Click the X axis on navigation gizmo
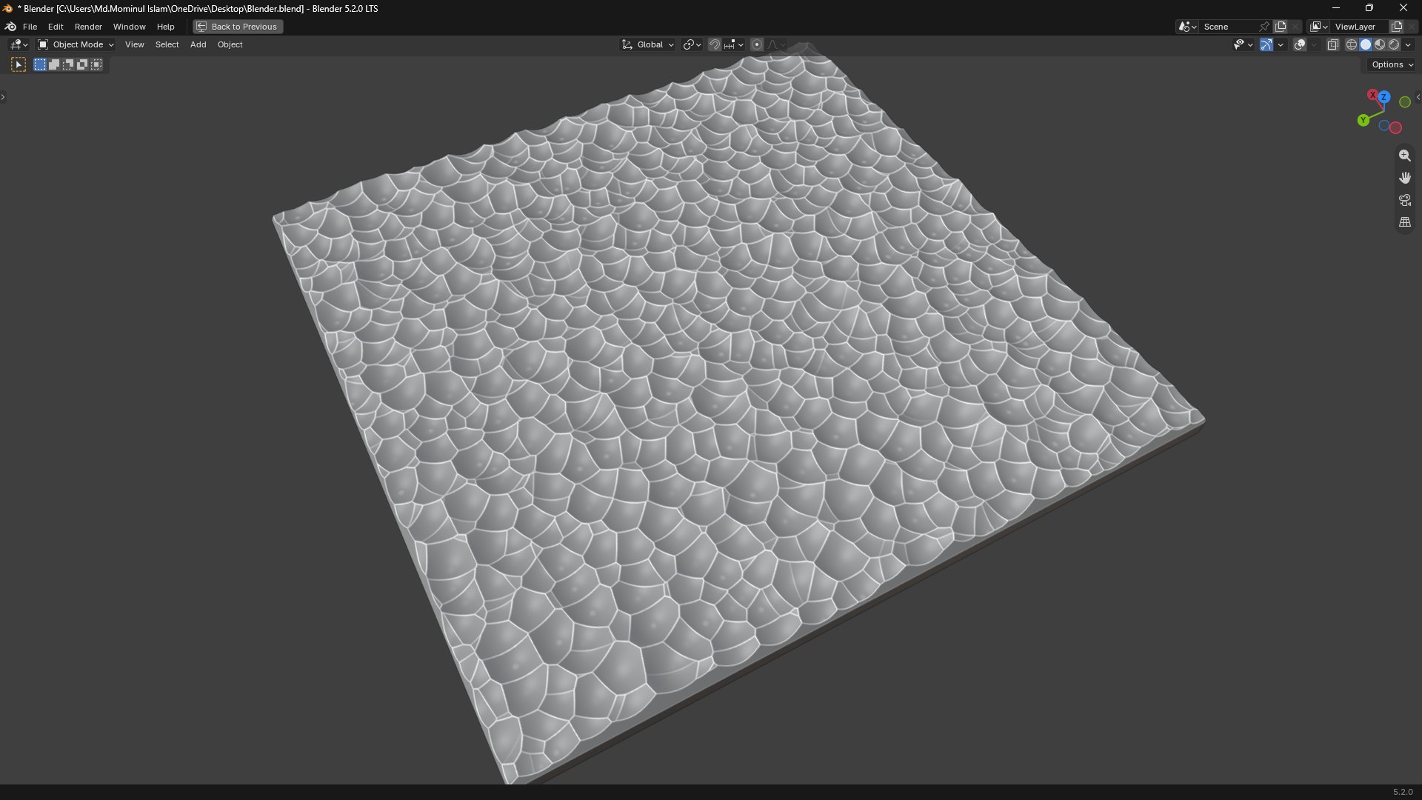Viewport: 1422px width, 800px height. tap(1372, 96)
